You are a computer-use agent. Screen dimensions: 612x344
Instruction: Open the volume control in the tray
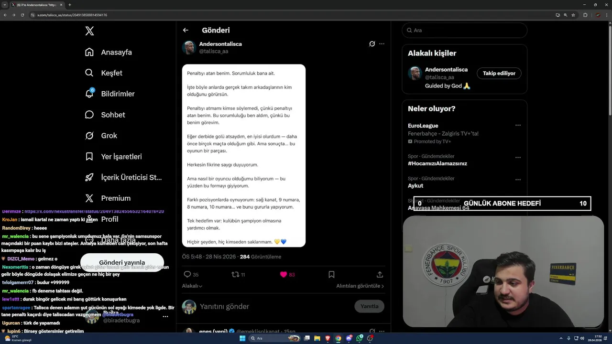pos(582,338)
